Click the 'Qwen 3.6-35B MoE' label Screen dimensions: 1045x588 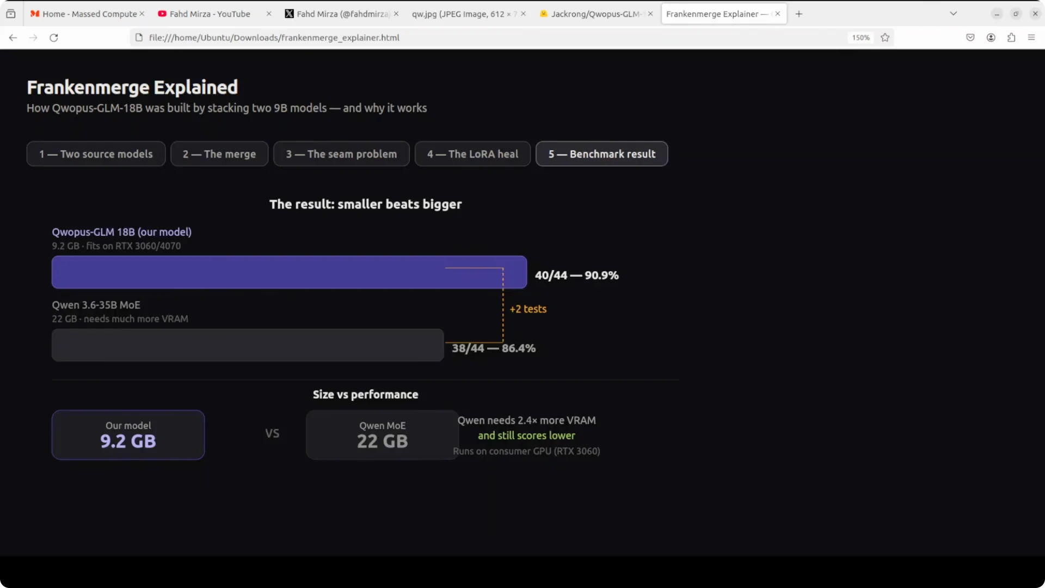click(96, 305)
